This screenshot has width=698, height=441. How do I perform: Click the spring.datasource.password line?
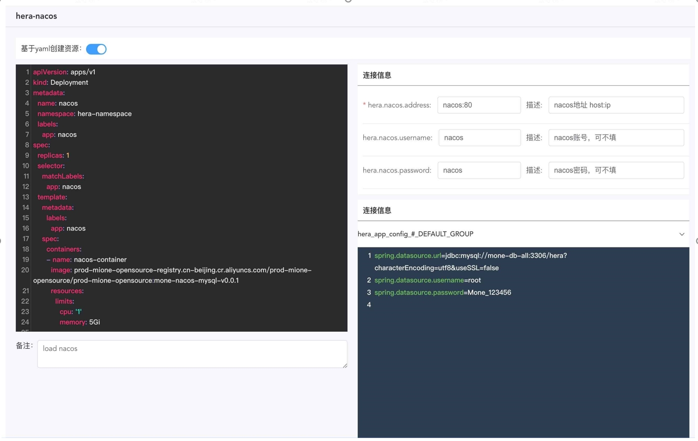coord(443,292)
